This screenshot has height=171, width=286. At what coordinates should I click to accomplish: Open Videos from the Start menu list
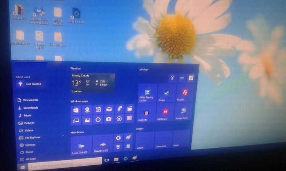pyautogui.click(x=26, y=130)
